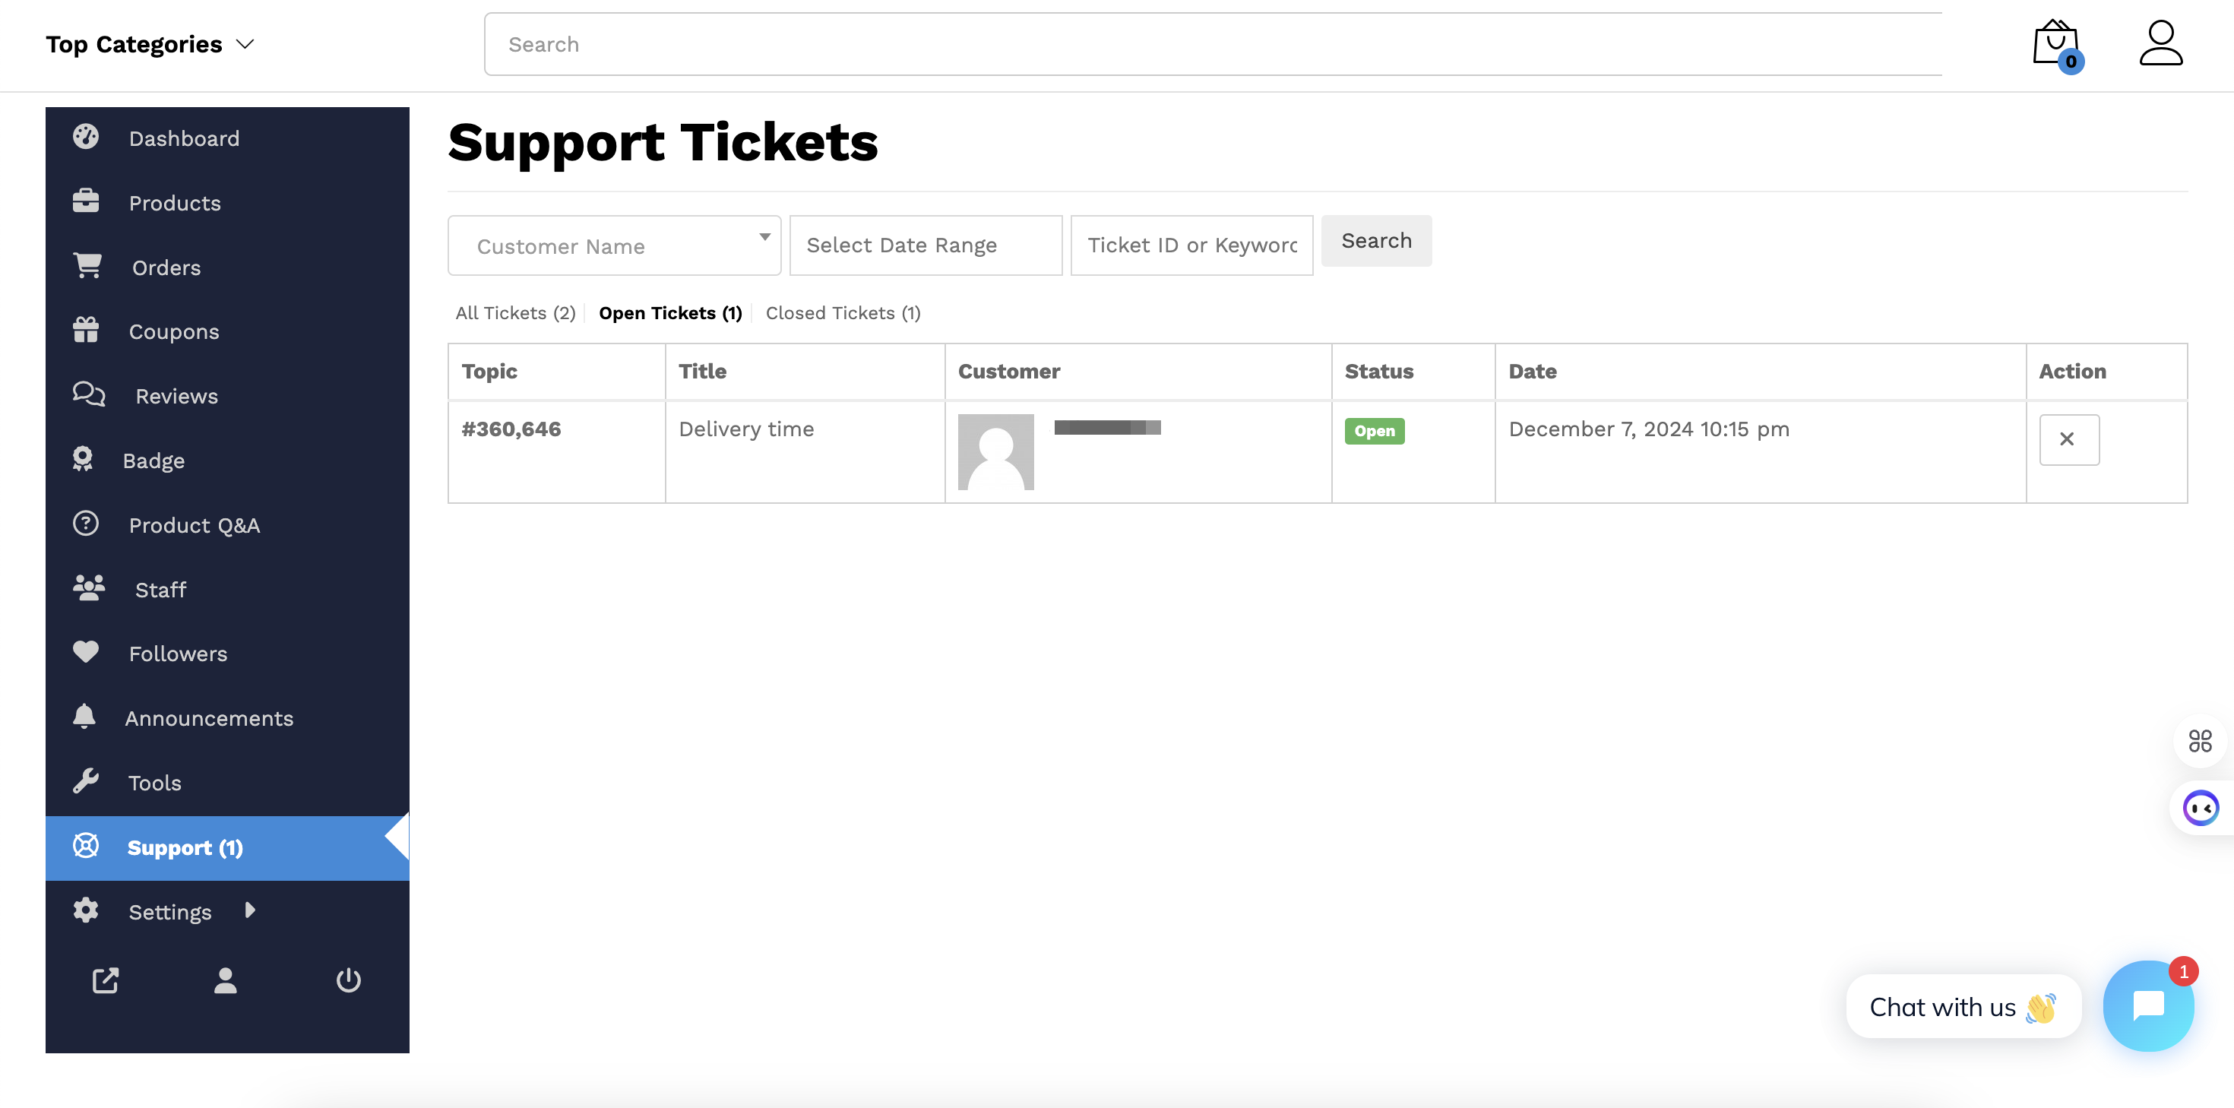
Task: Open the chat bubble widget
Action: (2148, 1005)
